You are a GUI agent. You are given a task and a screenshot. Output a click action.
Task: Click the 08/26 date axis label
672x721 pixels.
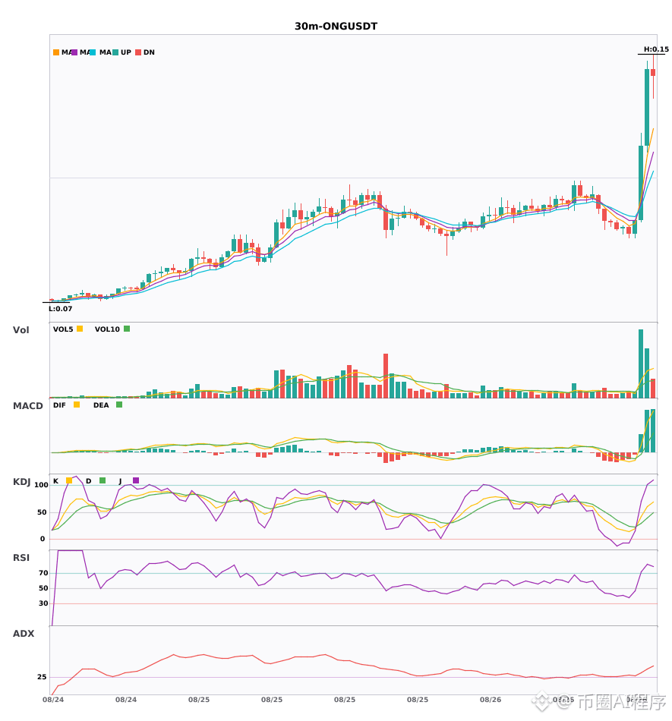pos(491,700)
